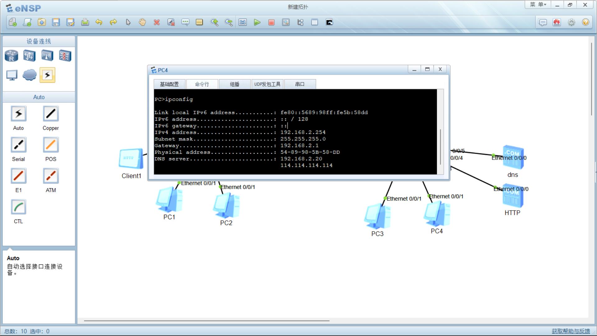597x336 pixels.
Task: Open the Huawei website icon
Action: pyautogui.click(x=557, y=22)
